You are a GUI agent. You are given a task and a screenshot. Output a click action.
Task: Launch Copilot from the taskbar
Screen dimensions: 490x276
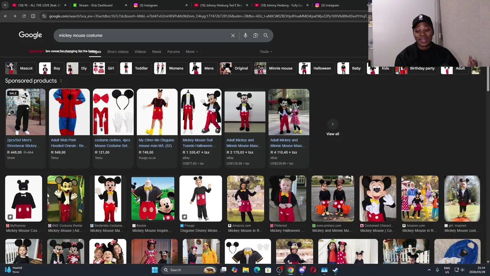235,270
